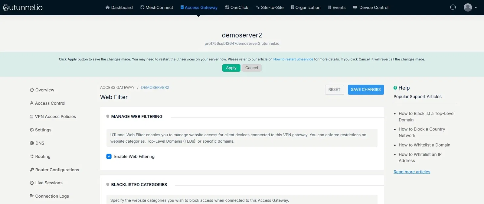Open the Device Control tab
The height and width of the screenshot is (204, 484).
[371, 8]
